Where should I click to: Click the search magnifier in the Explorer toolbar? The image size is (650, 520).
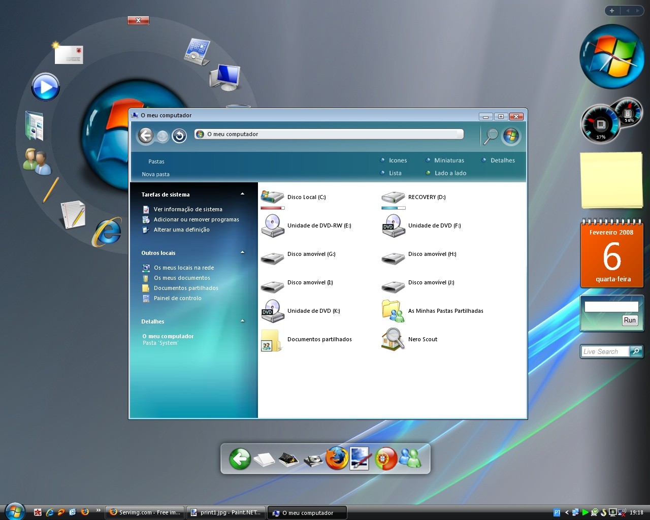point(490,136)
